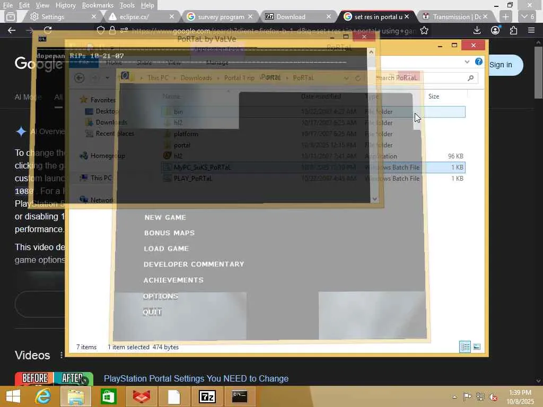The height and width of the screenshot is (407, 543).
Task: Open ACHIEVEMENTS in Portal menu
Action: pyautogui.click(x=173, y=280)
